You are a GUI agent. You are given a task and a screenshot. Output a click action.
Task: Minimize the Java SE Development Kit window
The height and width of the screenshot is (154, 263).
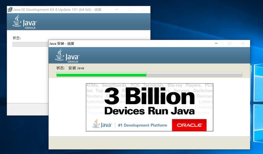click(x=117, y=9)
